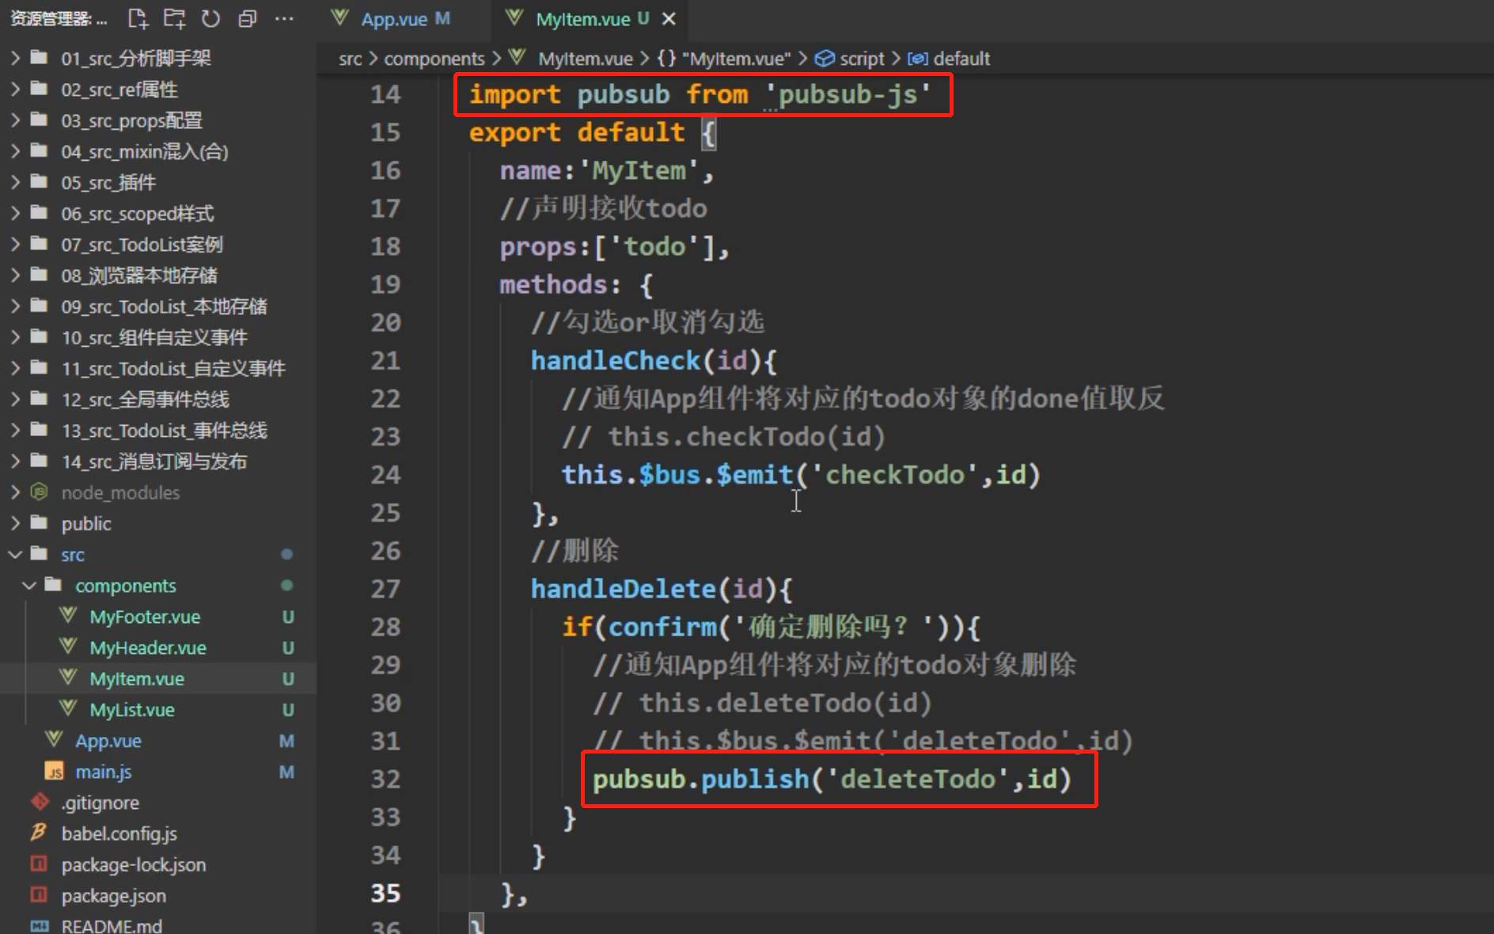The height and width of the screenshot is (934, 1494).
Task: Click $emit call on line 24
Action: pos(755,474)
